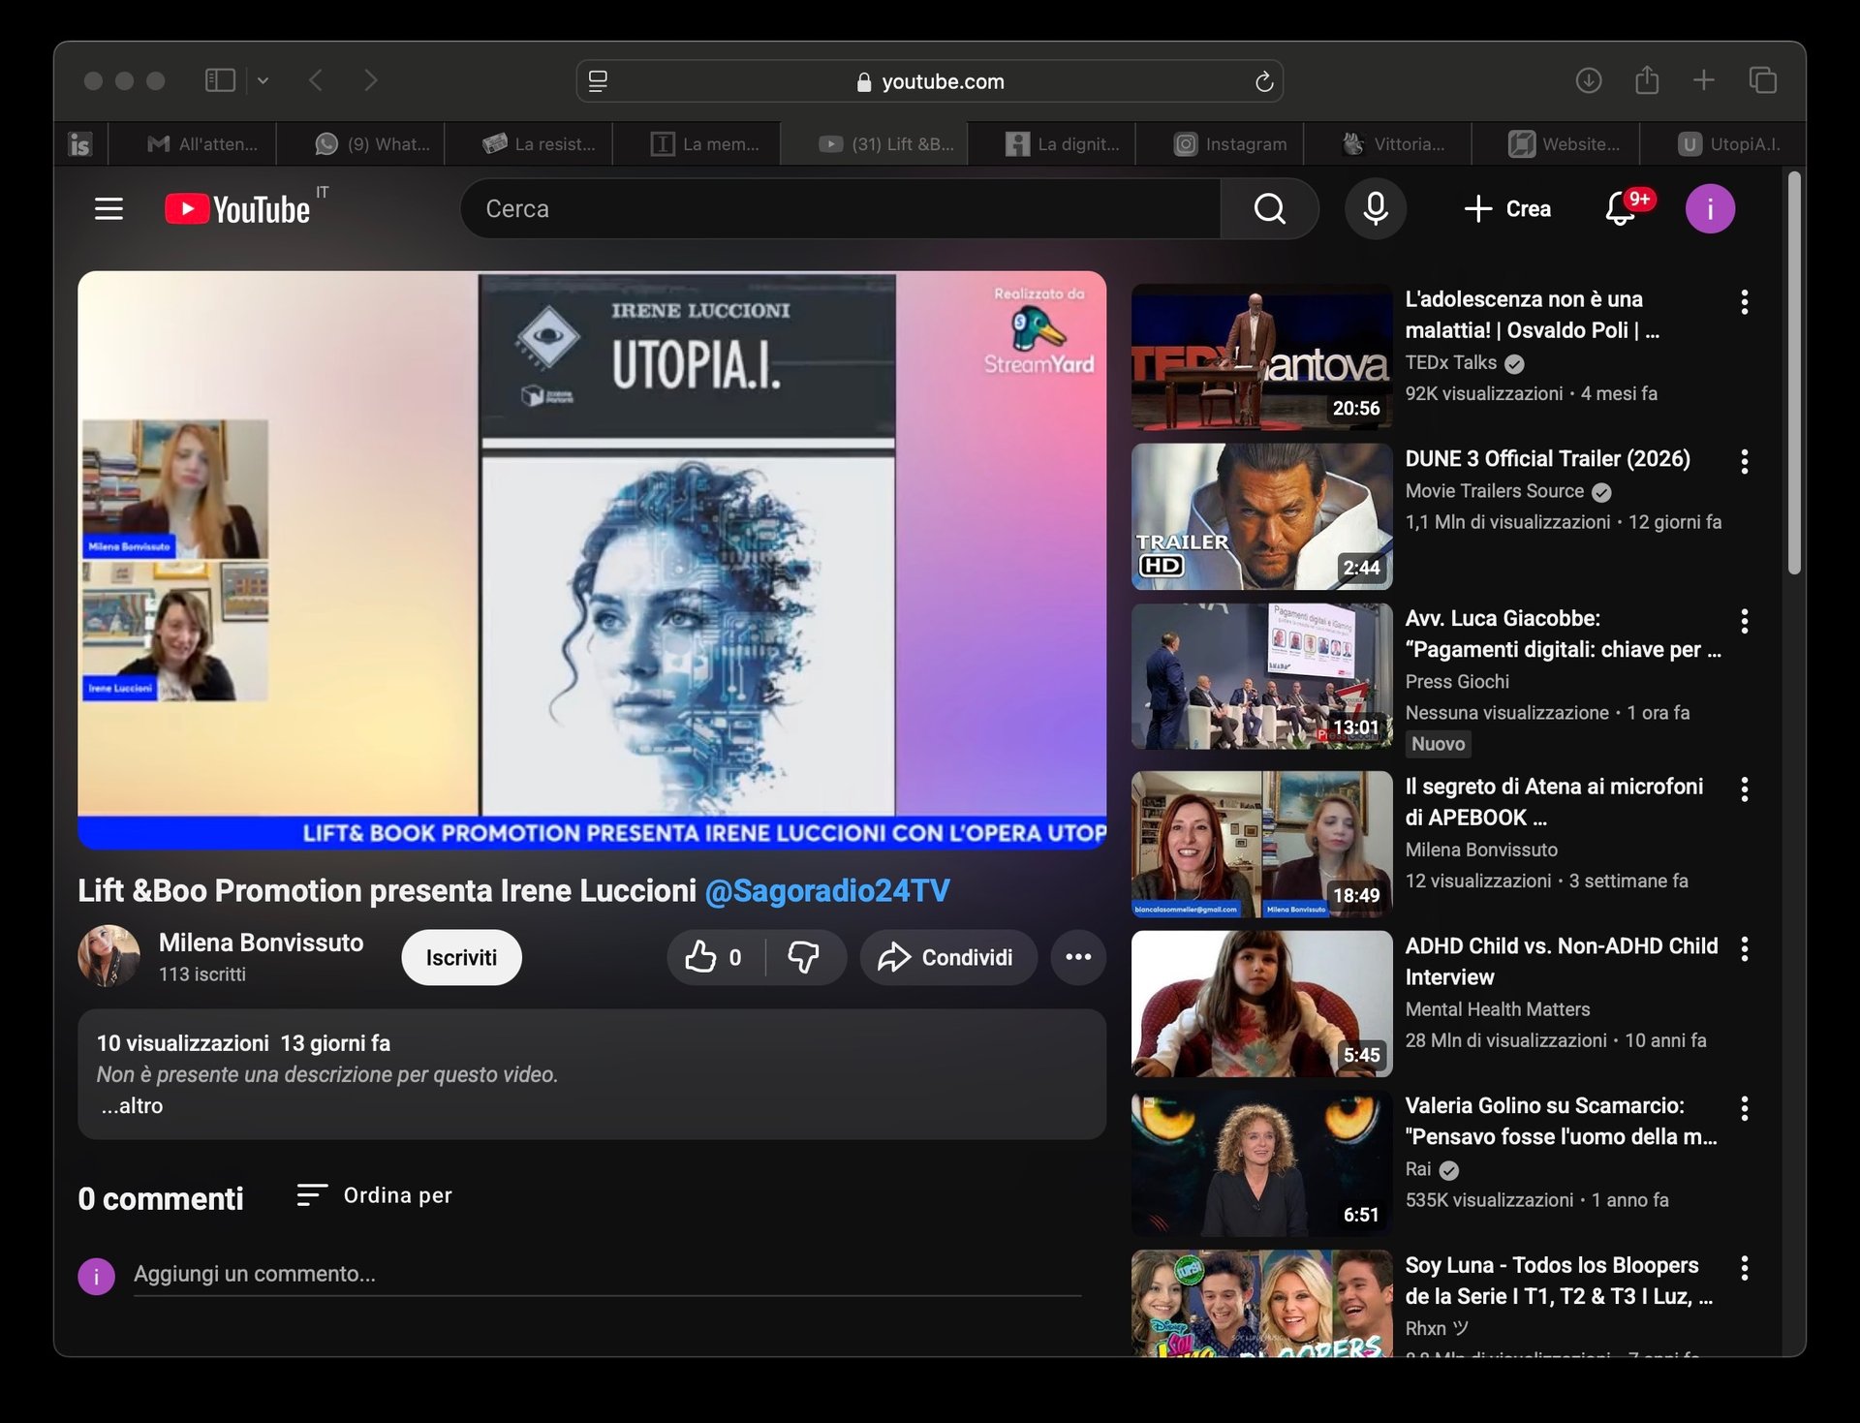Click the search magnifier button
This screenshot has height=1423, width=1860.
pyautogui.click(x=1269, y=208)
